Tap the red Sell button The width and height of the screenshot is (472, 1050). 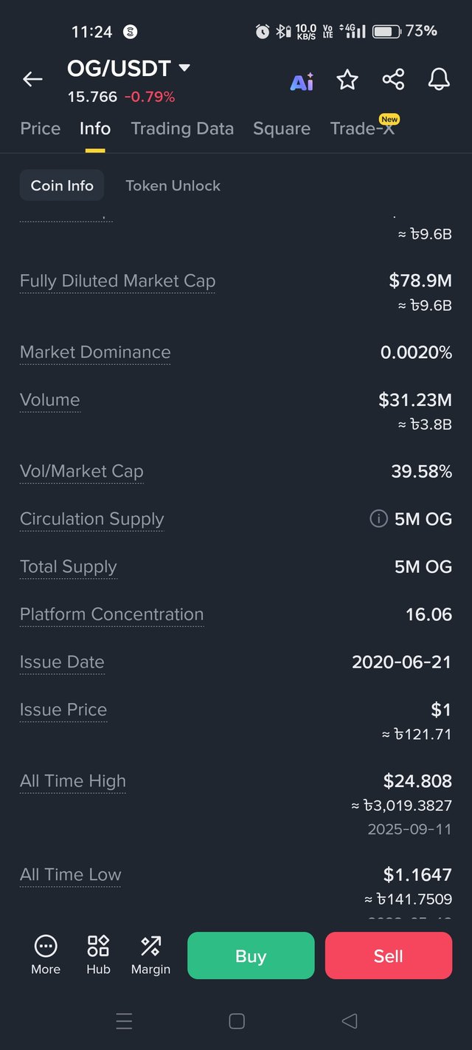click(389, 955)
